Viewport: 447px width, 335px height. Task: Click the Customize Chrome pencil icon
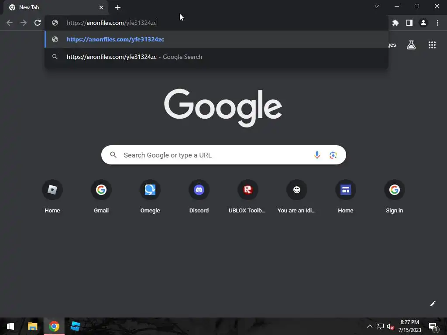click(433, 304)
